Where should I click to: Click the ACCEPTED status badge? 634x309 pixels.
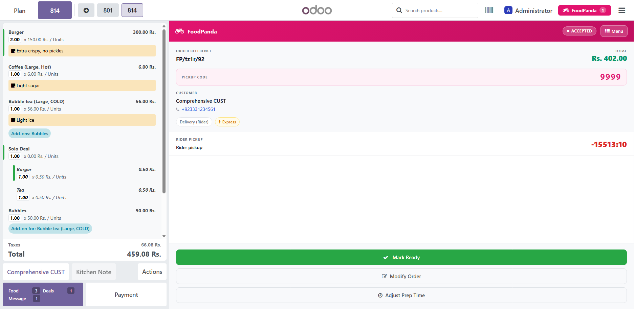coord(579,31)
